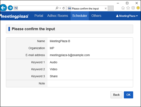The image size is (141, 107).
Task: Confirm the input with OK button
Action: (128, 95)
